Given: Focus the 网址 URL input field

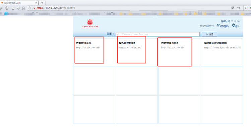Looking at the screenshot, I should 158,34.
